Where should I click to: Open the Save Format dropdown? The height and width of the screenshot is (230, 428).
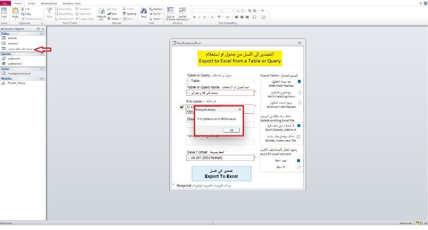pos(188,158)
